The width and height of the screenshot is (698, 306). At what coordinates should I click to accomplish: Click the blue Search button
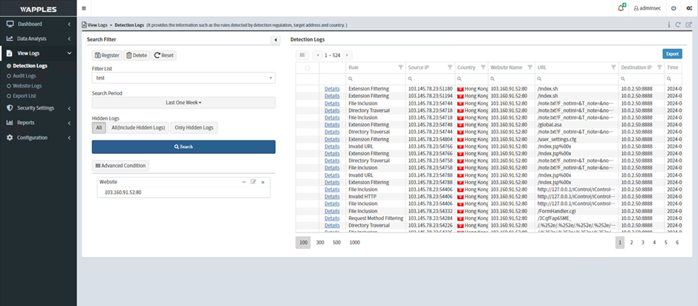[x=183, y=147]
